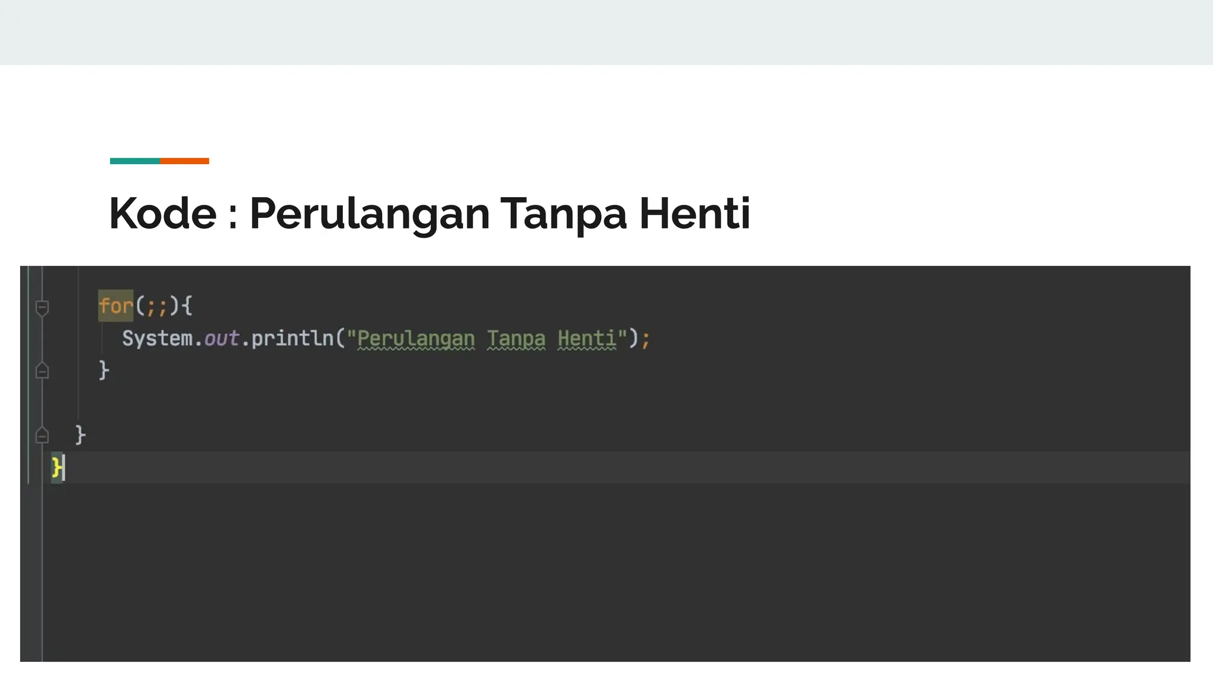Viewport: 1213px width, 682px height.
Task: Click the slide title 'Kode : Perulangan Tanpa Henti'
Action: click(x=430, y=214)
